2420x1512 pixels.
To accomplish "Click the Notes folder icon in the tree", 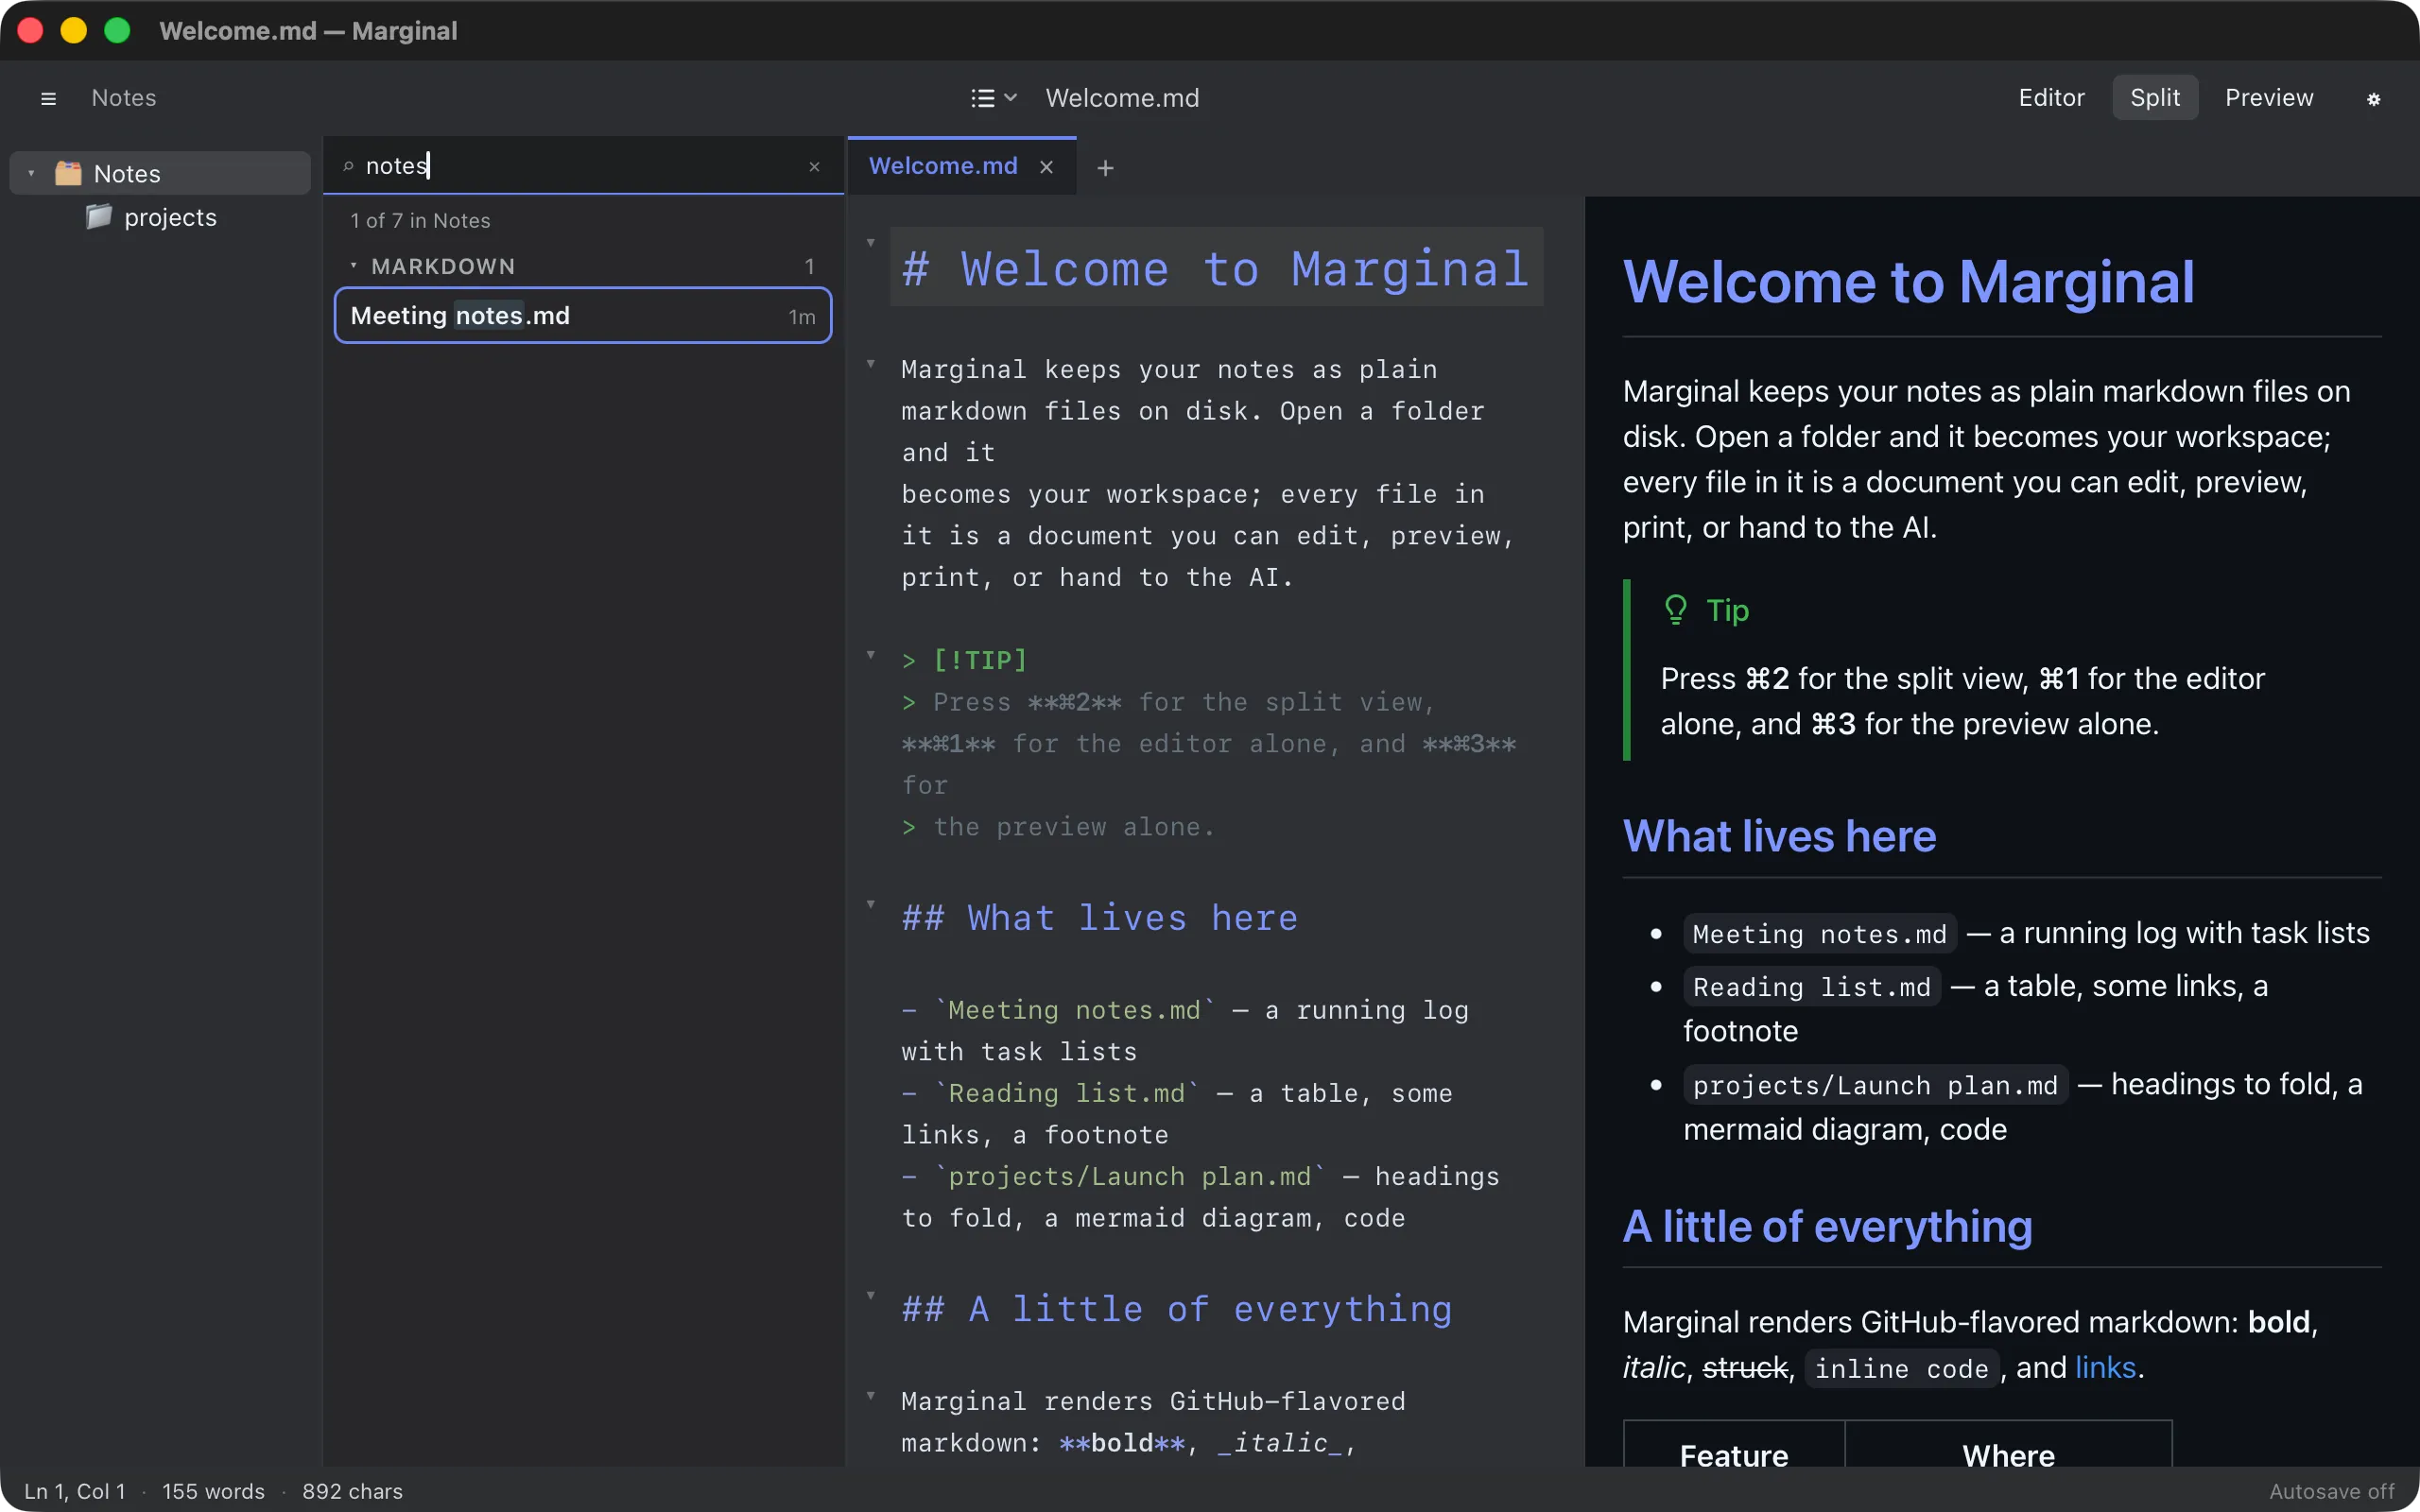I will pyautogui.click(x=68, y=173).
